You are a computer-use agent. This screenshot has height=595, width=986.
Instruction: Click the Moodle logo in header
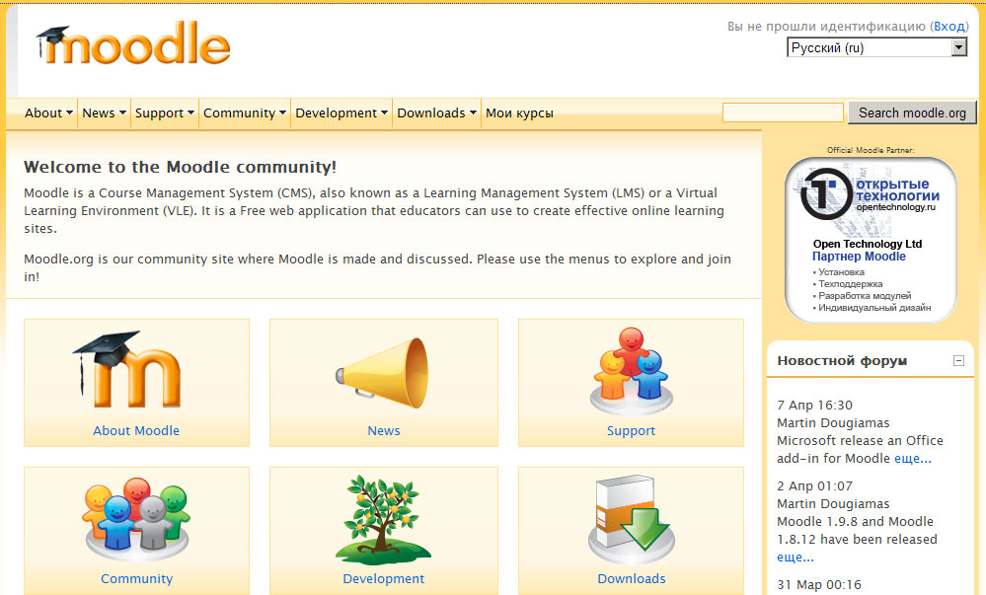click(x=132, y=44)
